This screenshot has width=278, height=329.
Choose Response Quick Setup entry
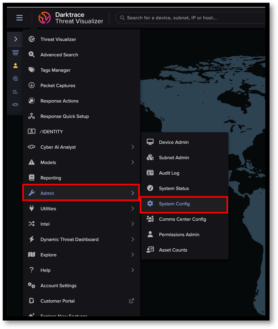point(81,116)
